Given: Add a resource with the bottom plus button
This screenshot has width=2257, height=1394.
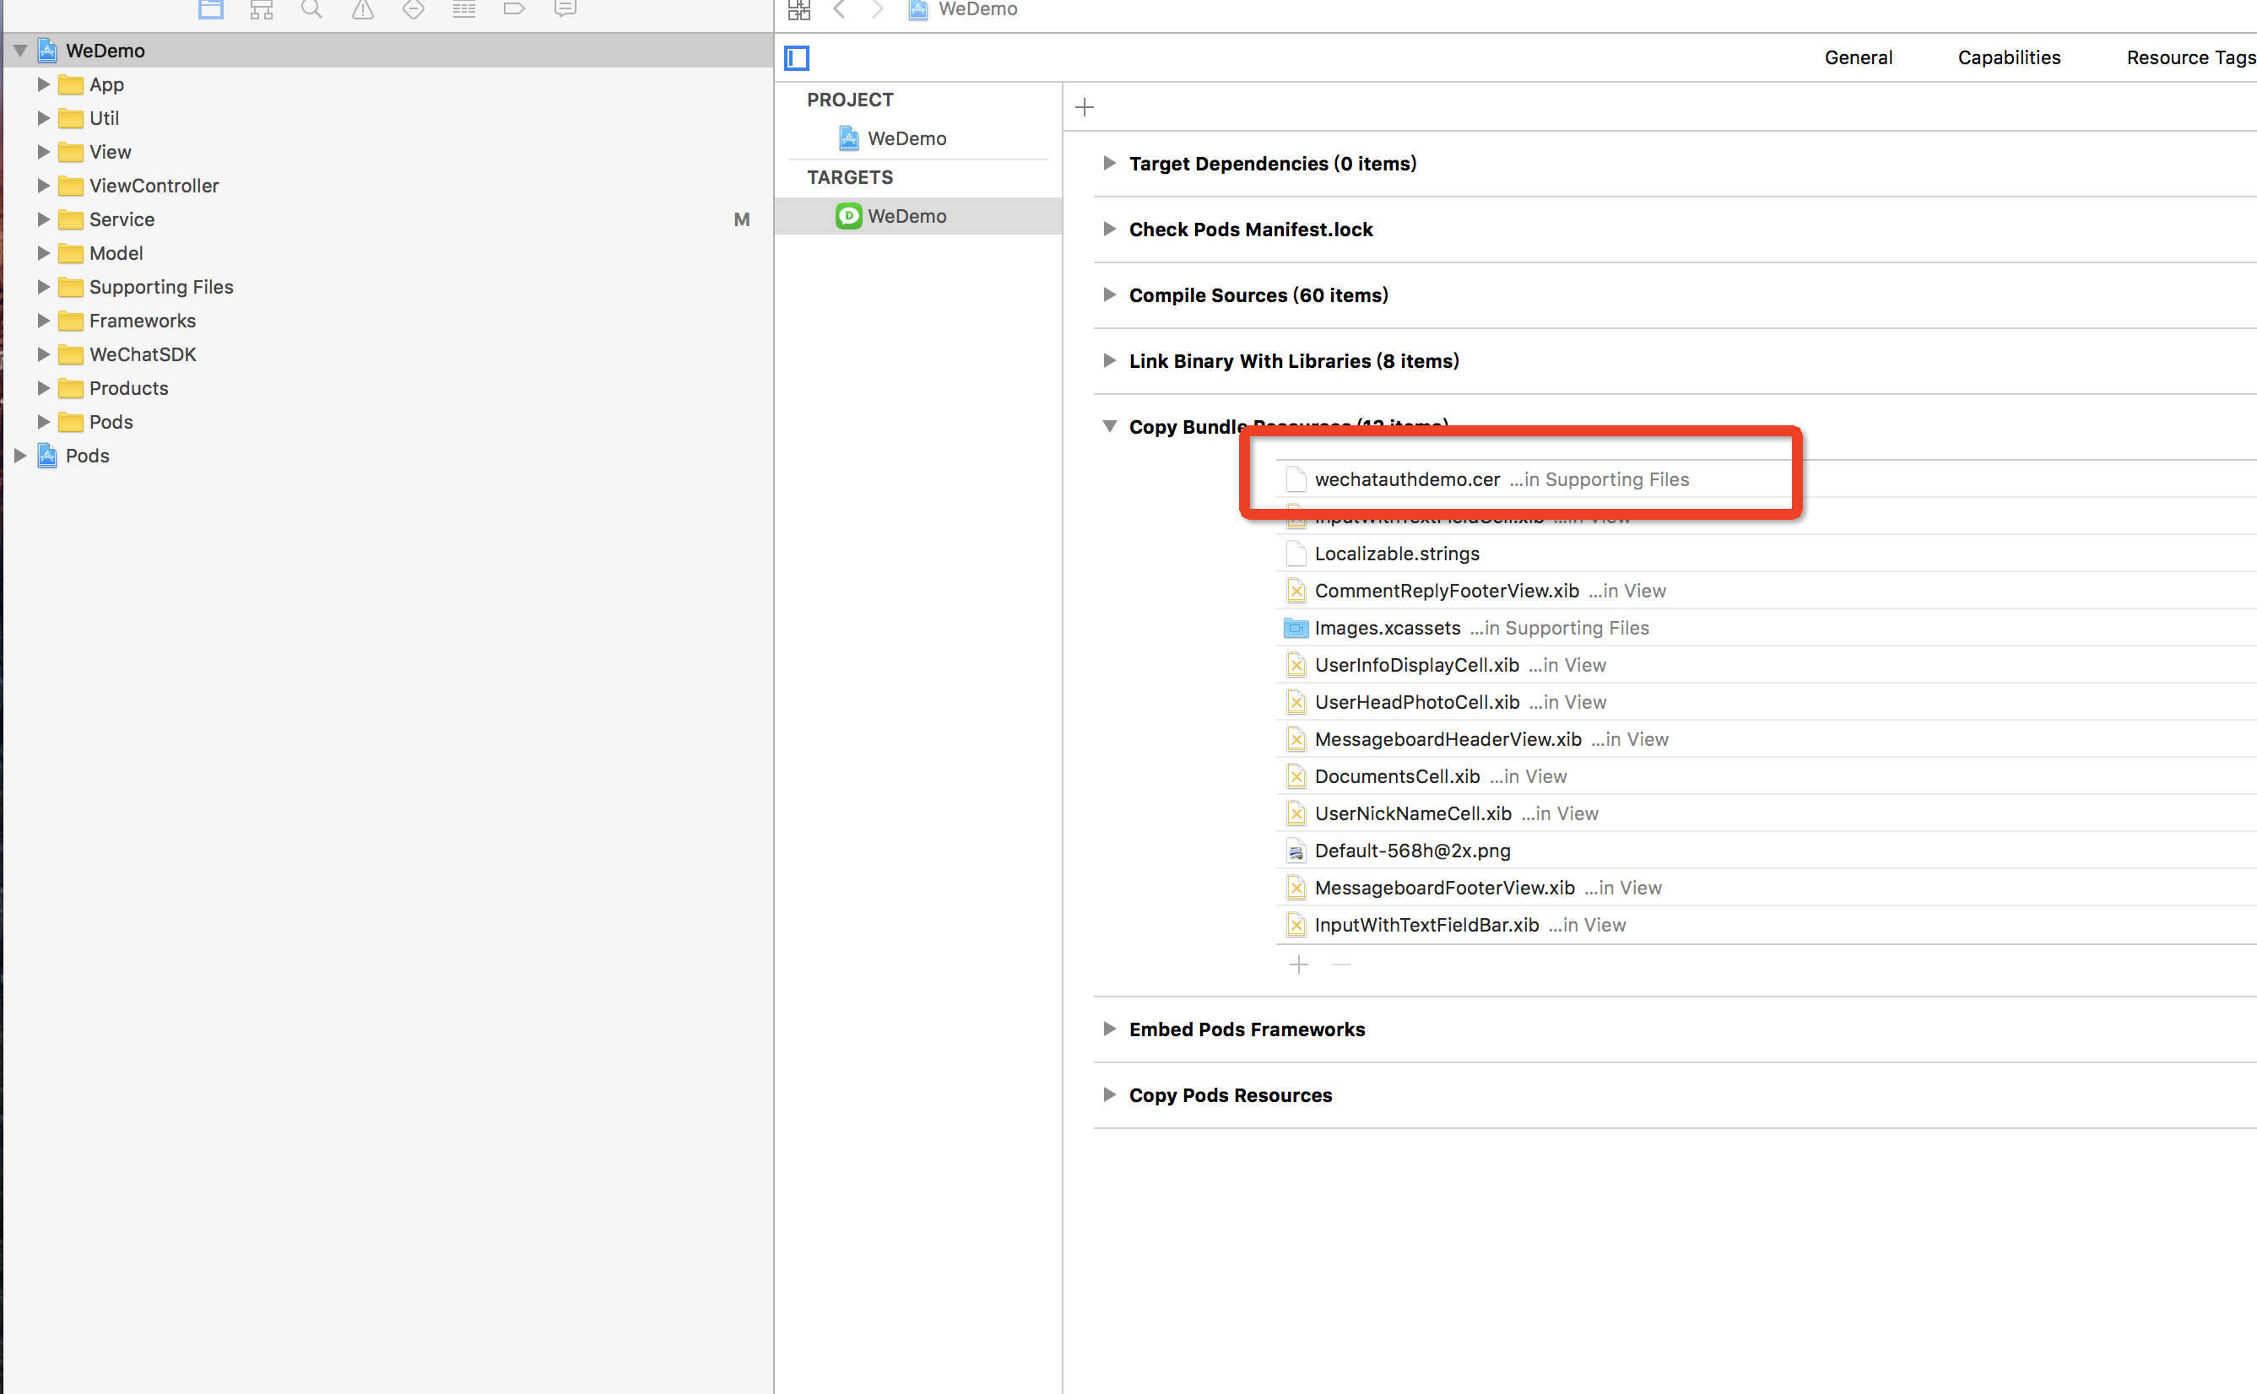Looking at the screenshot, I should point(1298,964).
